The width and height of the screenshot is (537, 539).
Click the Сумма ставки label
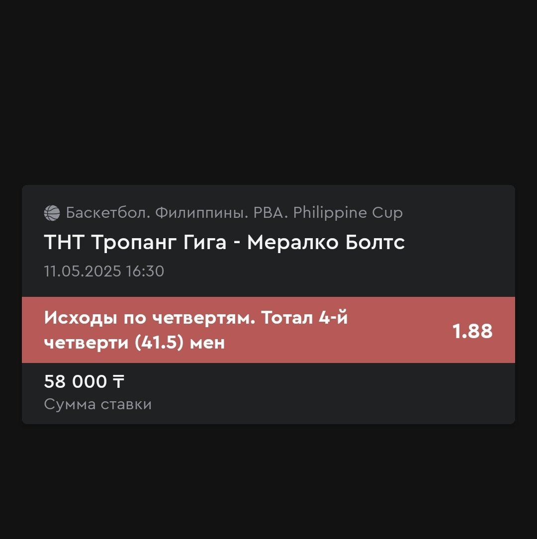tap(97, 404)
